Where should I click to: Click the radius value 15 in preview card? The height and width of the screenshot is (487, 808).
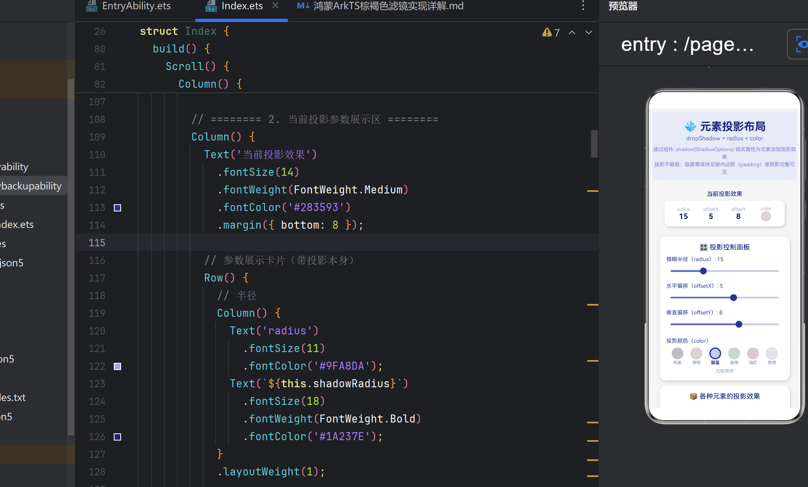click(683, 216)
